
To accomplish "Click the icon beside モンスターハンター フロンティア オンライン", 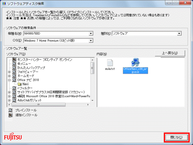I will tap(14, 60).
